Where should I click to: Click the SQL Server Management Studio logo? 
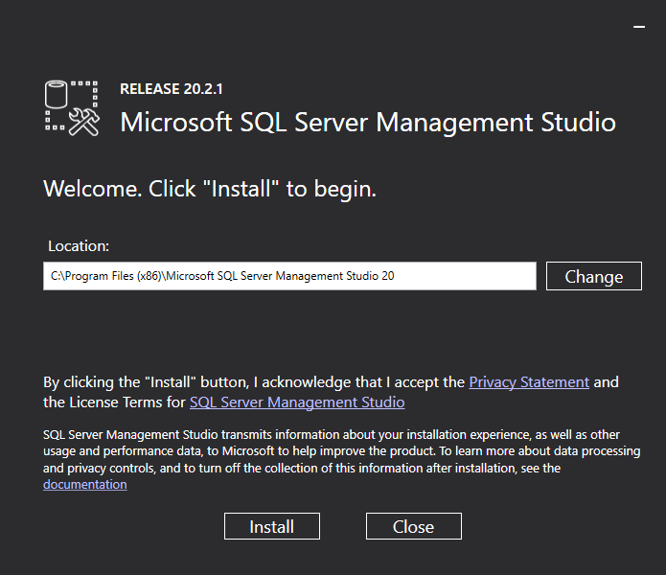pos(72,107)
